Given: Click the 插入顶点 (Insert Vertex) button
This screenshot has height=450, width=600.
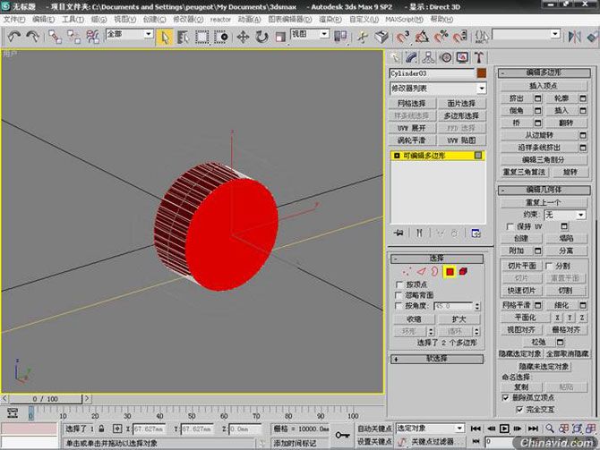Looking at the screenshot, I should (x=543, y=85).
